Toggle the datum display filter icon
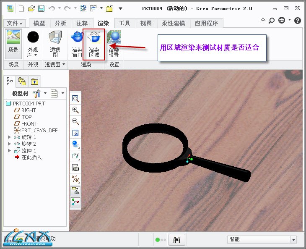 coord(75,179)
